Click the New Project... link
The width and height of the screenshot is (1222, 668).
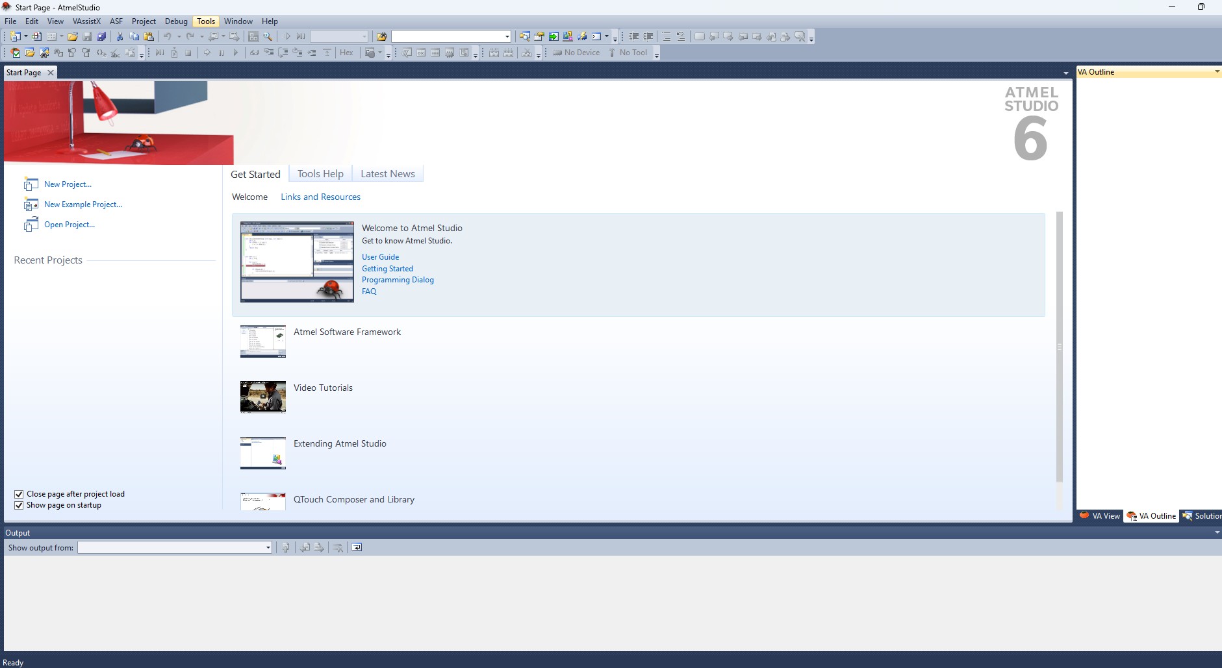pyautogui.click(x=68, y=184)
